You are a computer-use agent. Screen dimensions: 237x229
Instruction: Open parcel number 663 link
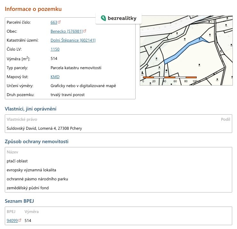point(54,22)
